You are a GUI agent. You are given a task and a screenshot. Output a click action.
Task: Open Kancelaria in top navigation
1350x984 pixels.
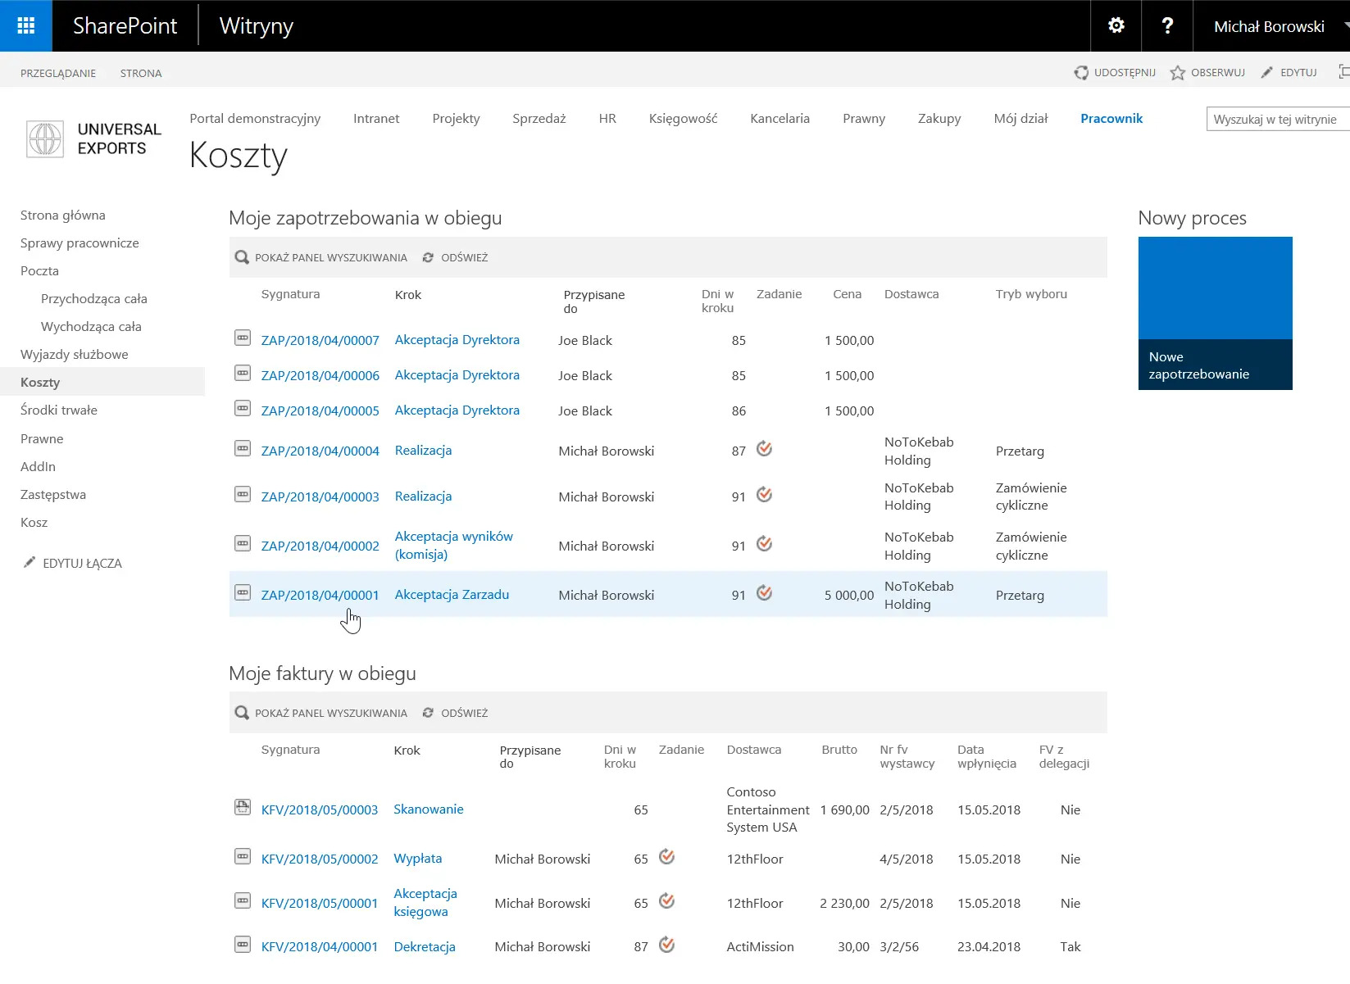[780, 119]
